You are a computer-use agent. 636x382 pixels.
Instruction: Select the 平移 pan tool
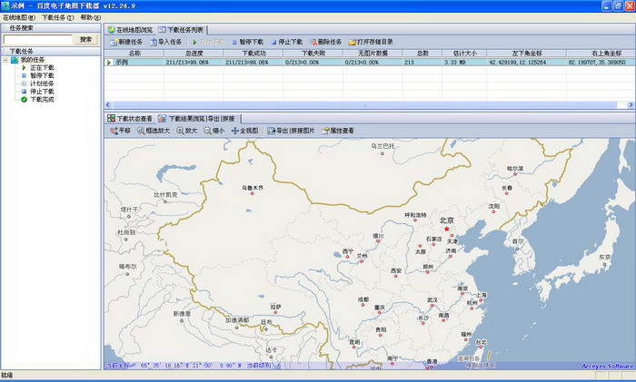tap(120, 131)
